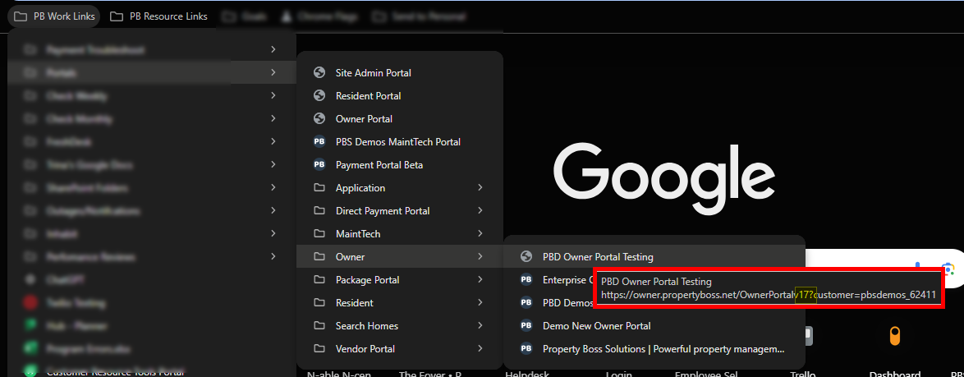Expand the Application folder chevron
Screen dimensions: 964x377
480,187
